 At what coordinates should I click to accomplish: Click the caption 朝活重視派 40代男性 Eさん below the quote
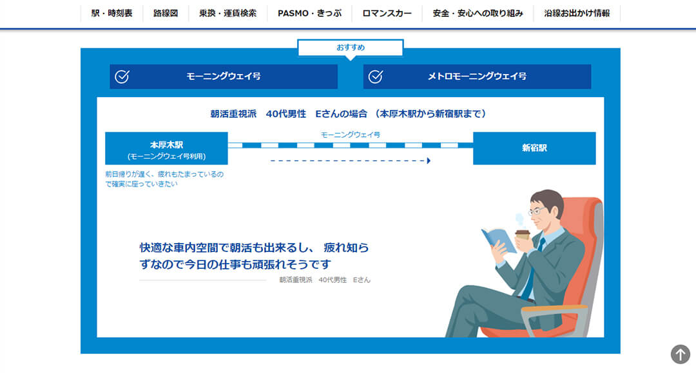pos(324,280)
